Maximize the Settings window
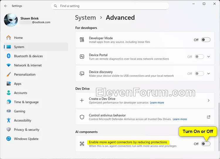220x159 pixels. pos(204,4)
